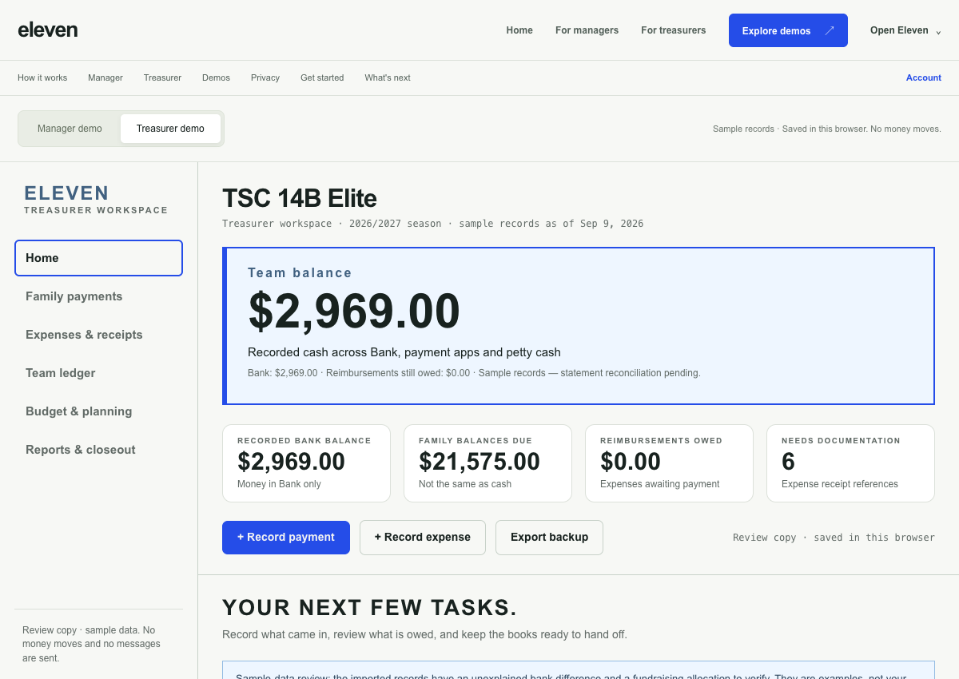Image resolution: width=959 pixels, height=679 pixels.
Task: Click the eleven logo
Action: pos(48,30)
